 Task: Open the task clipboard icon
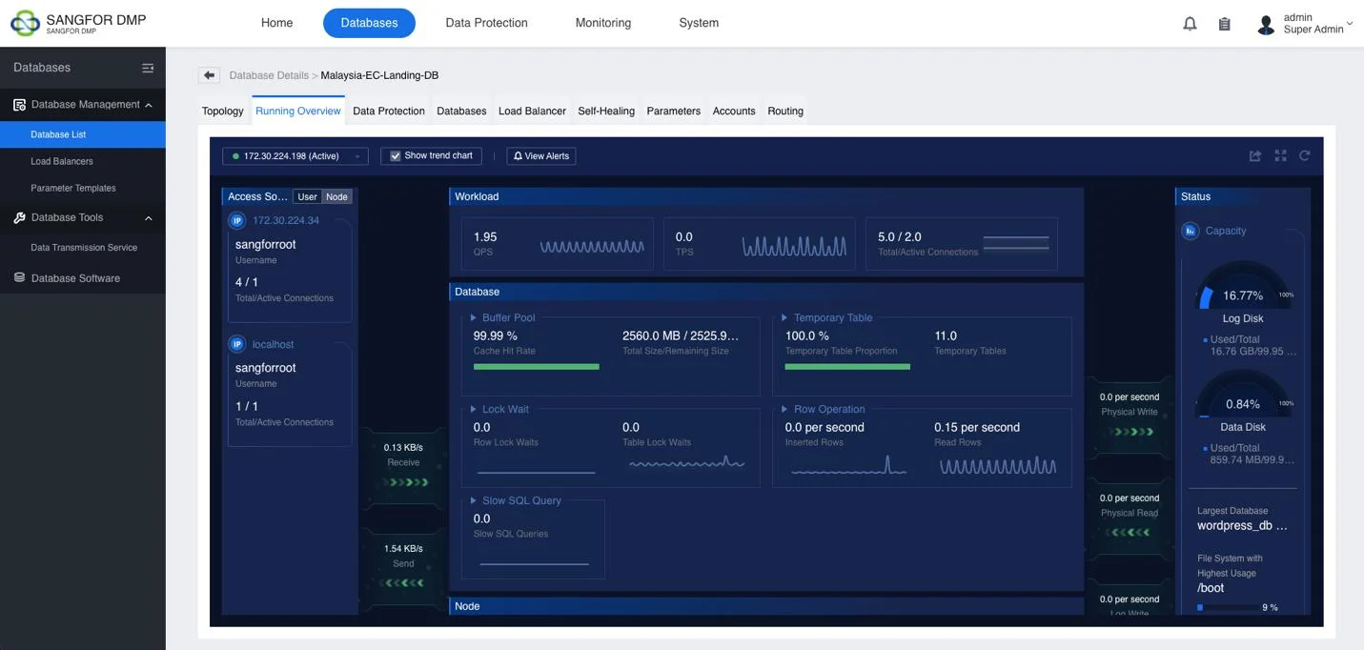[1225, 24]
